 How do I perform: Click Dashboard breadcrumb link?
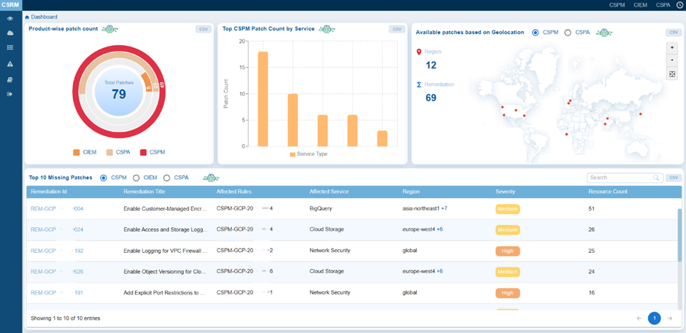click(x=44, y=16)
